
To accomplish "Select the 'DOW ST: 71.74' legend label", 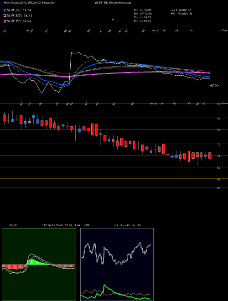I will click(19, 10).
